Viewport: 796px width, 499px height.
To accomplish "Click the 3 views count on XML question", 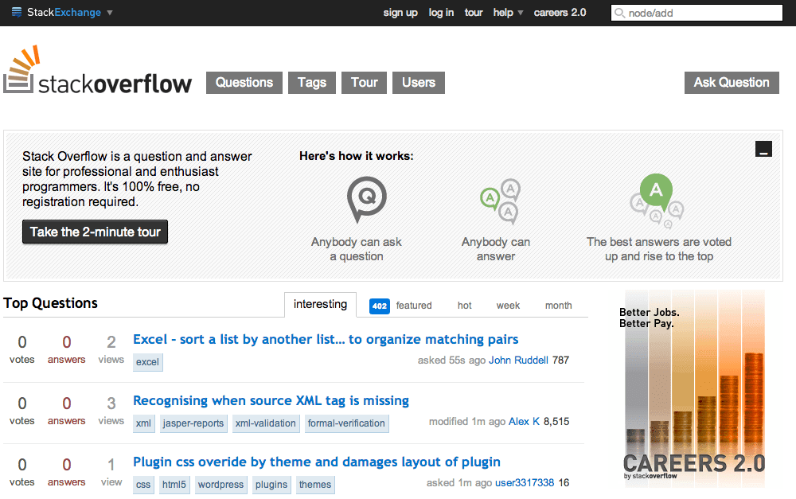I will [111, 411].
